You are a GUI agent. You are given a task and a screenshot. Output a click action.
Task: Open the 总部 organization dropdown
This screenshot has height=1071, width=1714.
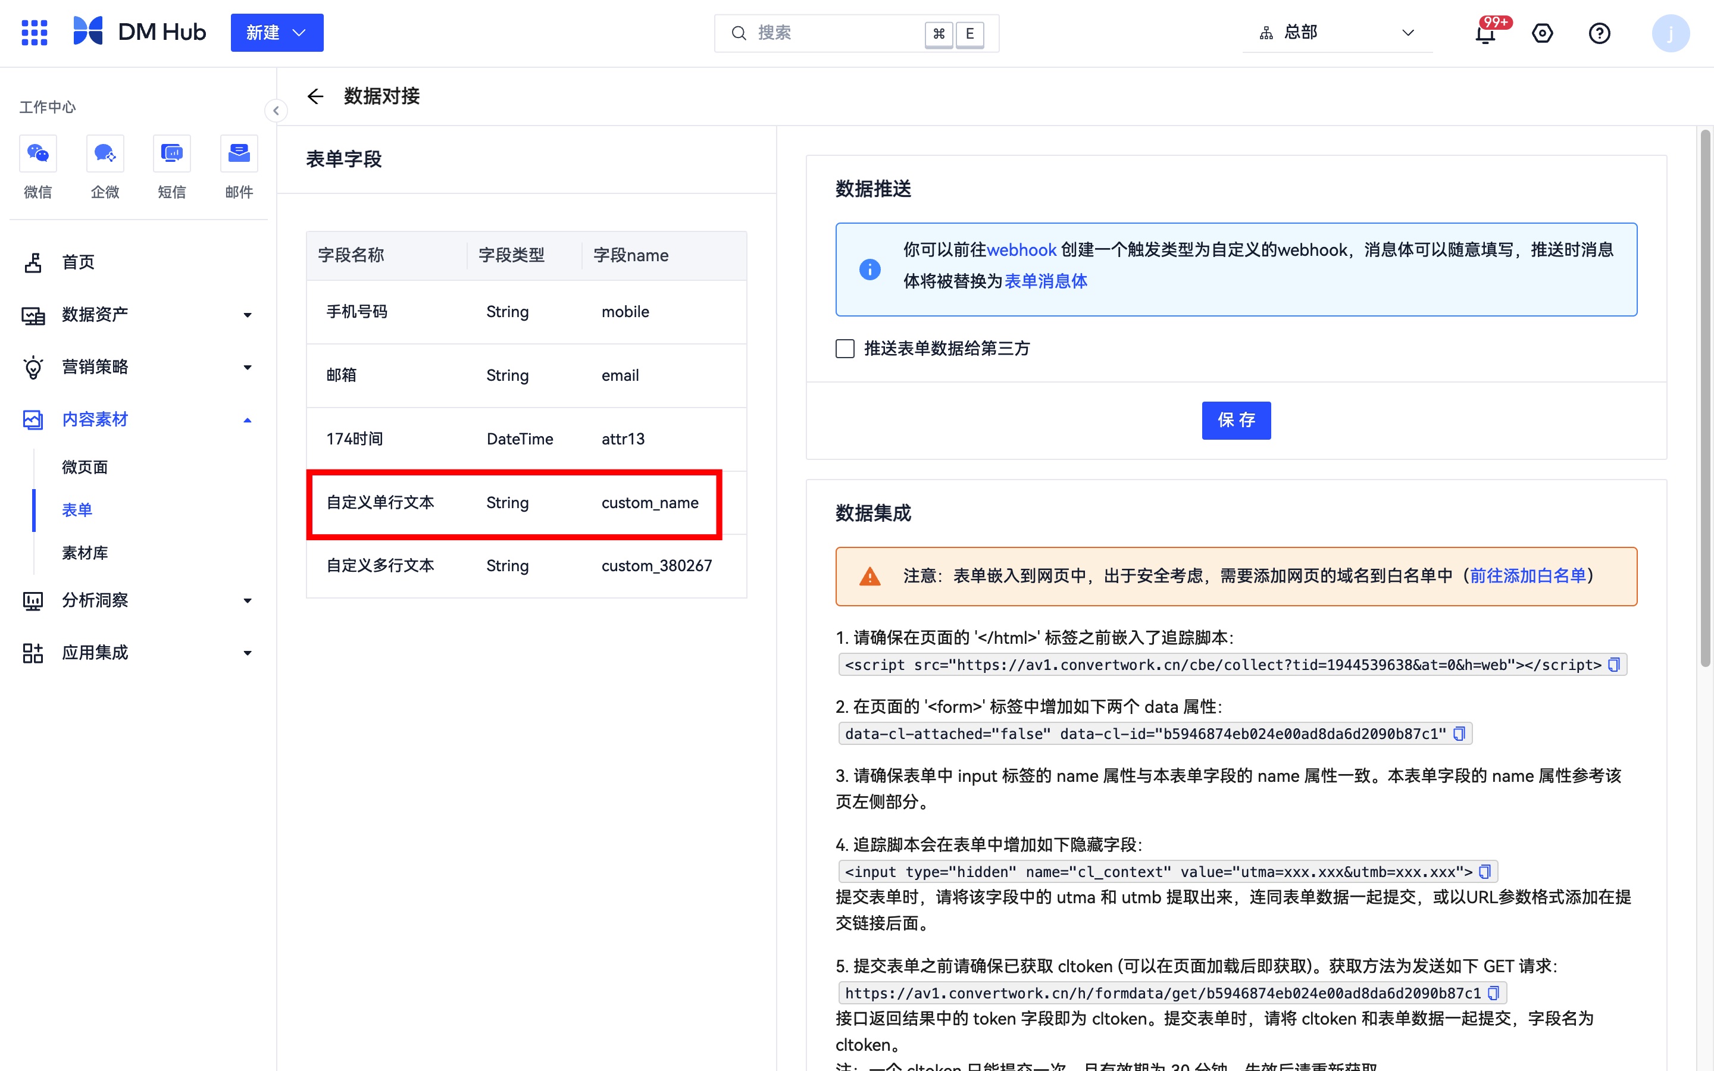(x=1337, y=33)
